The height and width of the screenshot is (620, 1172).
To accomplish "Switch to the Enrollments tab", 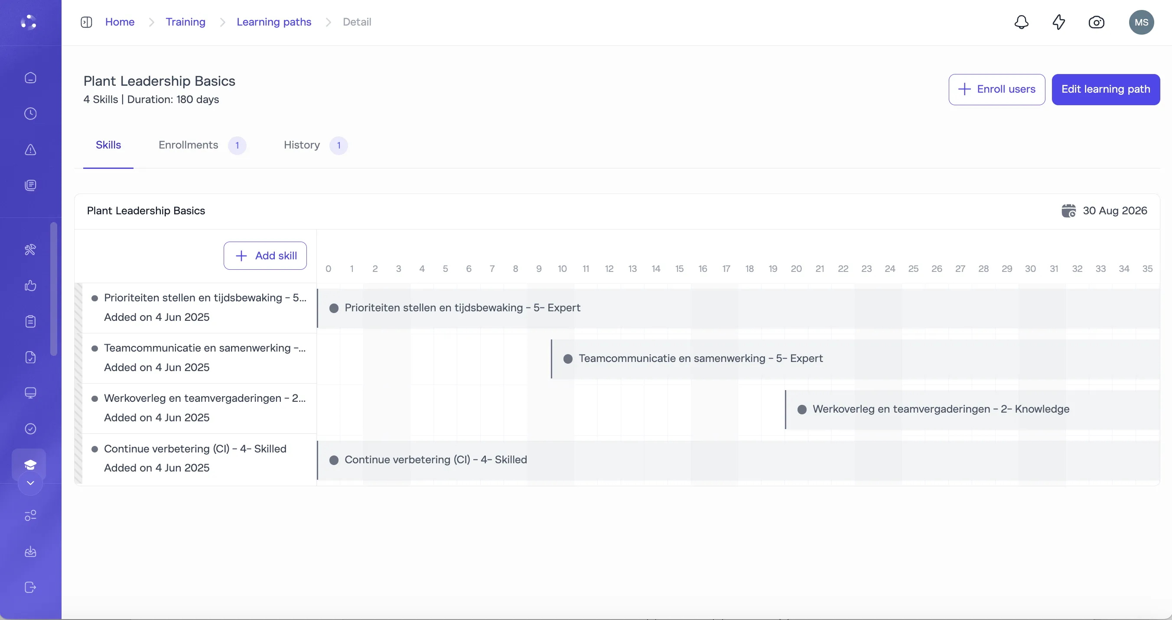I will click(189, 145).
